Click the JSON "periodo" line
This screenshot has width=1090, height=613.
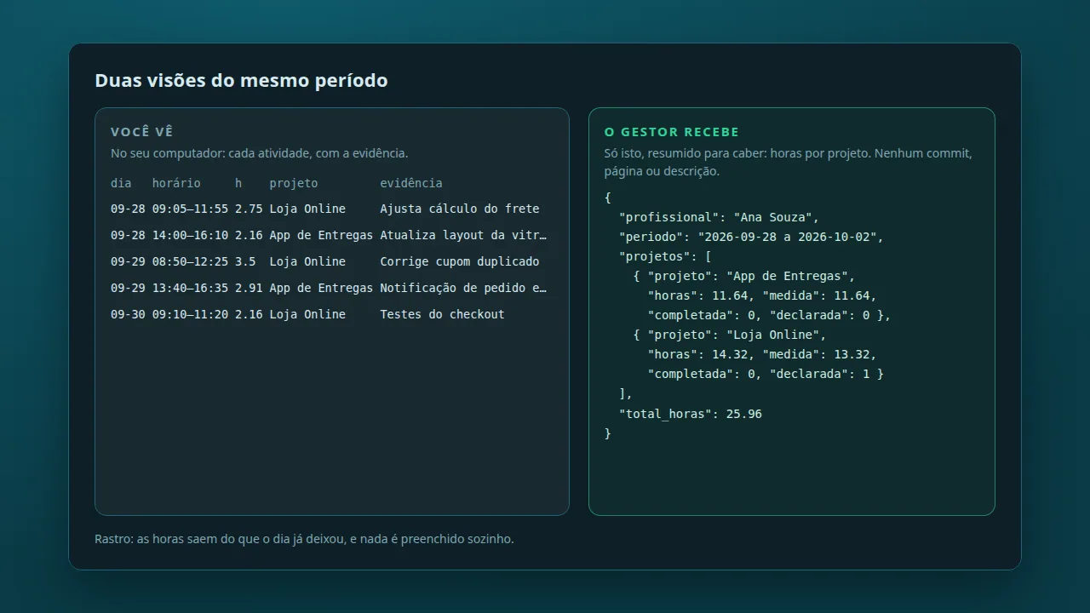click(x=751, y=237)
